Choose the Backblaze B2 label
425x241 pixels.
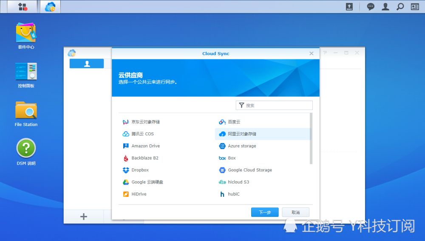click(x=145, y=158)
